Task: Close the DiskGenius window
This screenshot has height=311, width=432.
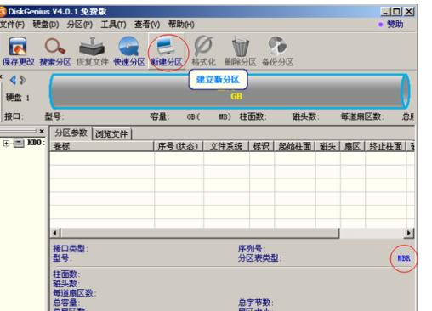Action: coord(409,12)
